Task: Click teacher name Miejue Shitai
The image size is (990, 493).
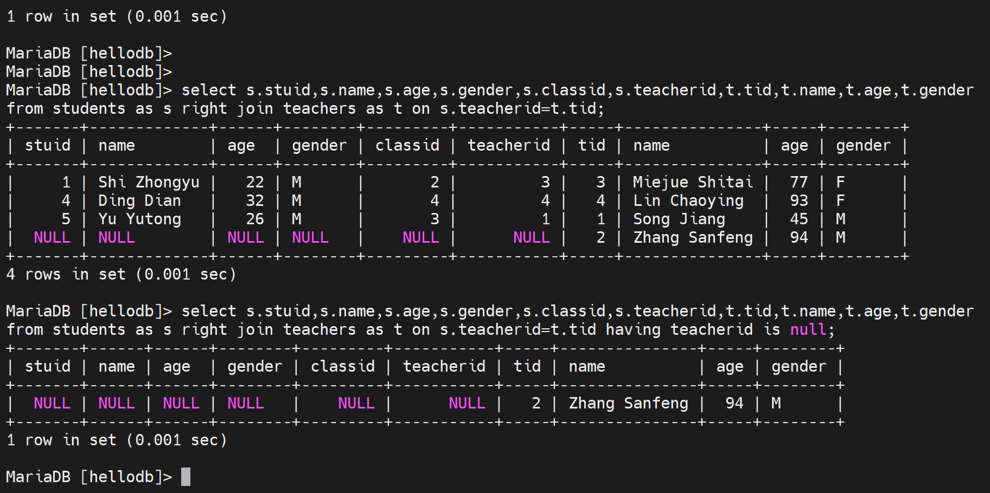Action: tap(693, 182)
